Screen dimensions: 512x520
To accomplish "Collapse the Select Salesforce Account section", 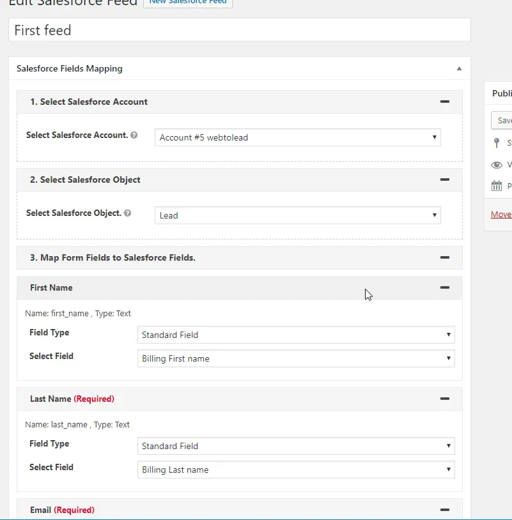I will coord(444,101).
